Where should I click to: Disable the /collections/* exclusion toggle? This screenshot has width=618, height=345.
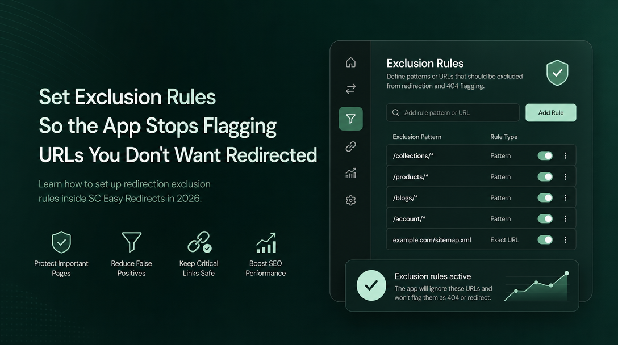pos(545,155)
